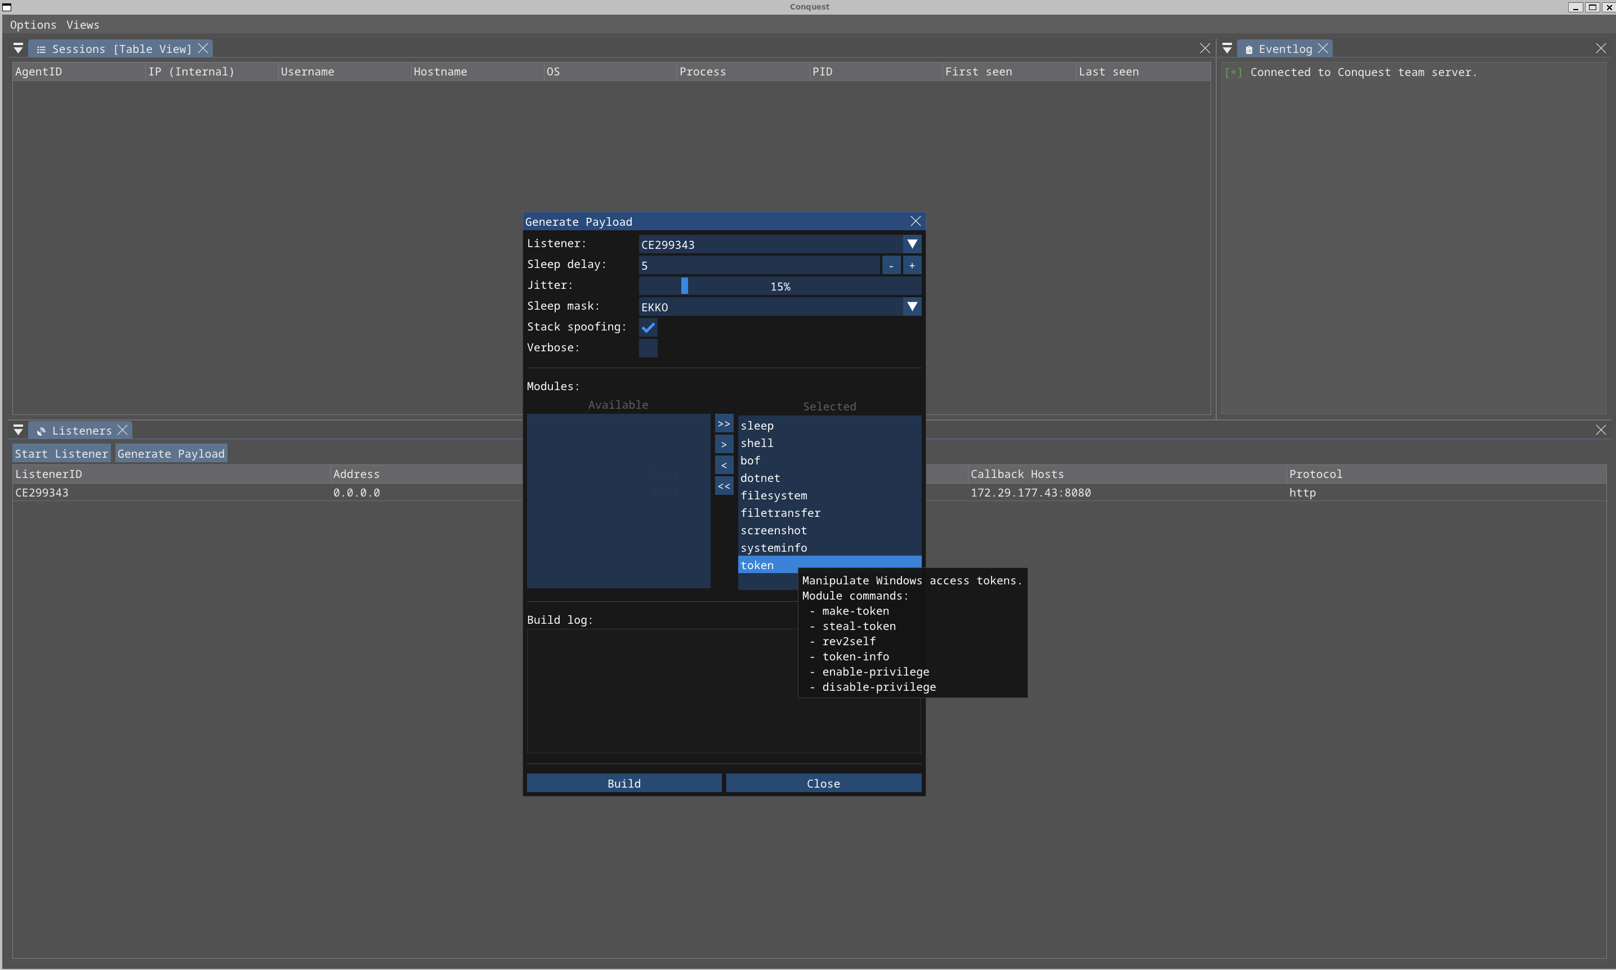This screenshot has width=1616, height=970.
Task: Click the '<<' remove all modules button
Action: point(724,486)
